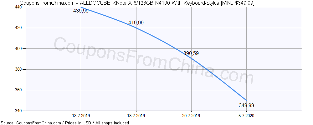Select the 20.7.2019 date on x-axis
Image resolution: width=313 pixels, height=125 pixels.
(191, 116)
